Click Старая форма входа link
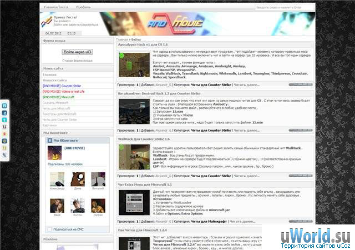This screenshot has height=250, width=355. pyautogui.click(x=78, y=61)
